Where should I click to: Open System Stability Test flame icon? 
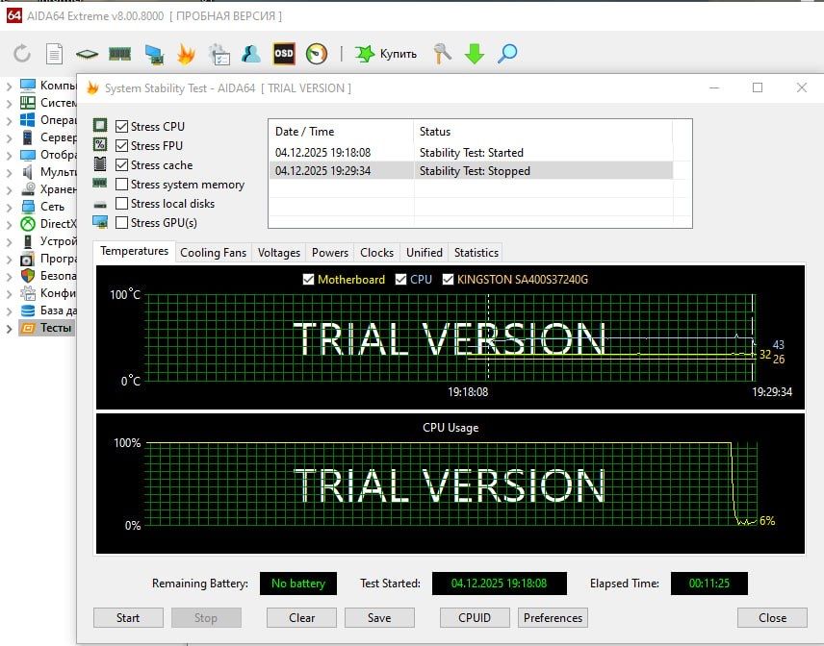coord(186,54)
